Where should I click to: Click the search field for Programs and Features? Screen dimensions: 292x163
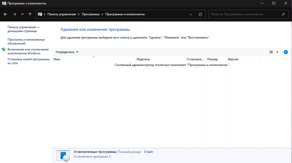pos(248,14)
